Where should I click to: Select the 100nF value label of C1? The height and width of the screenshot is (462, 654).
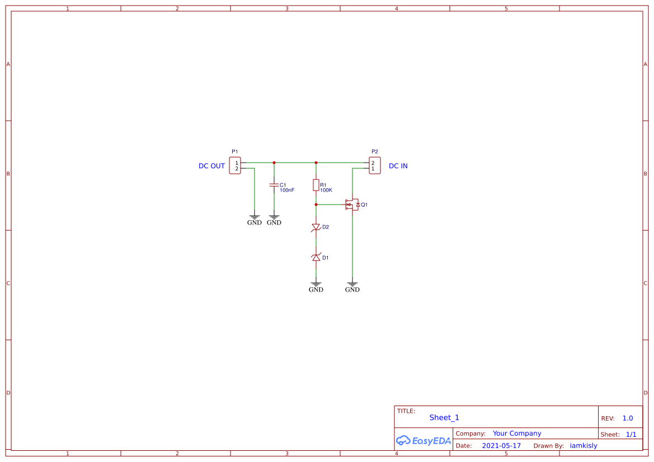click(x=287, y=189)
